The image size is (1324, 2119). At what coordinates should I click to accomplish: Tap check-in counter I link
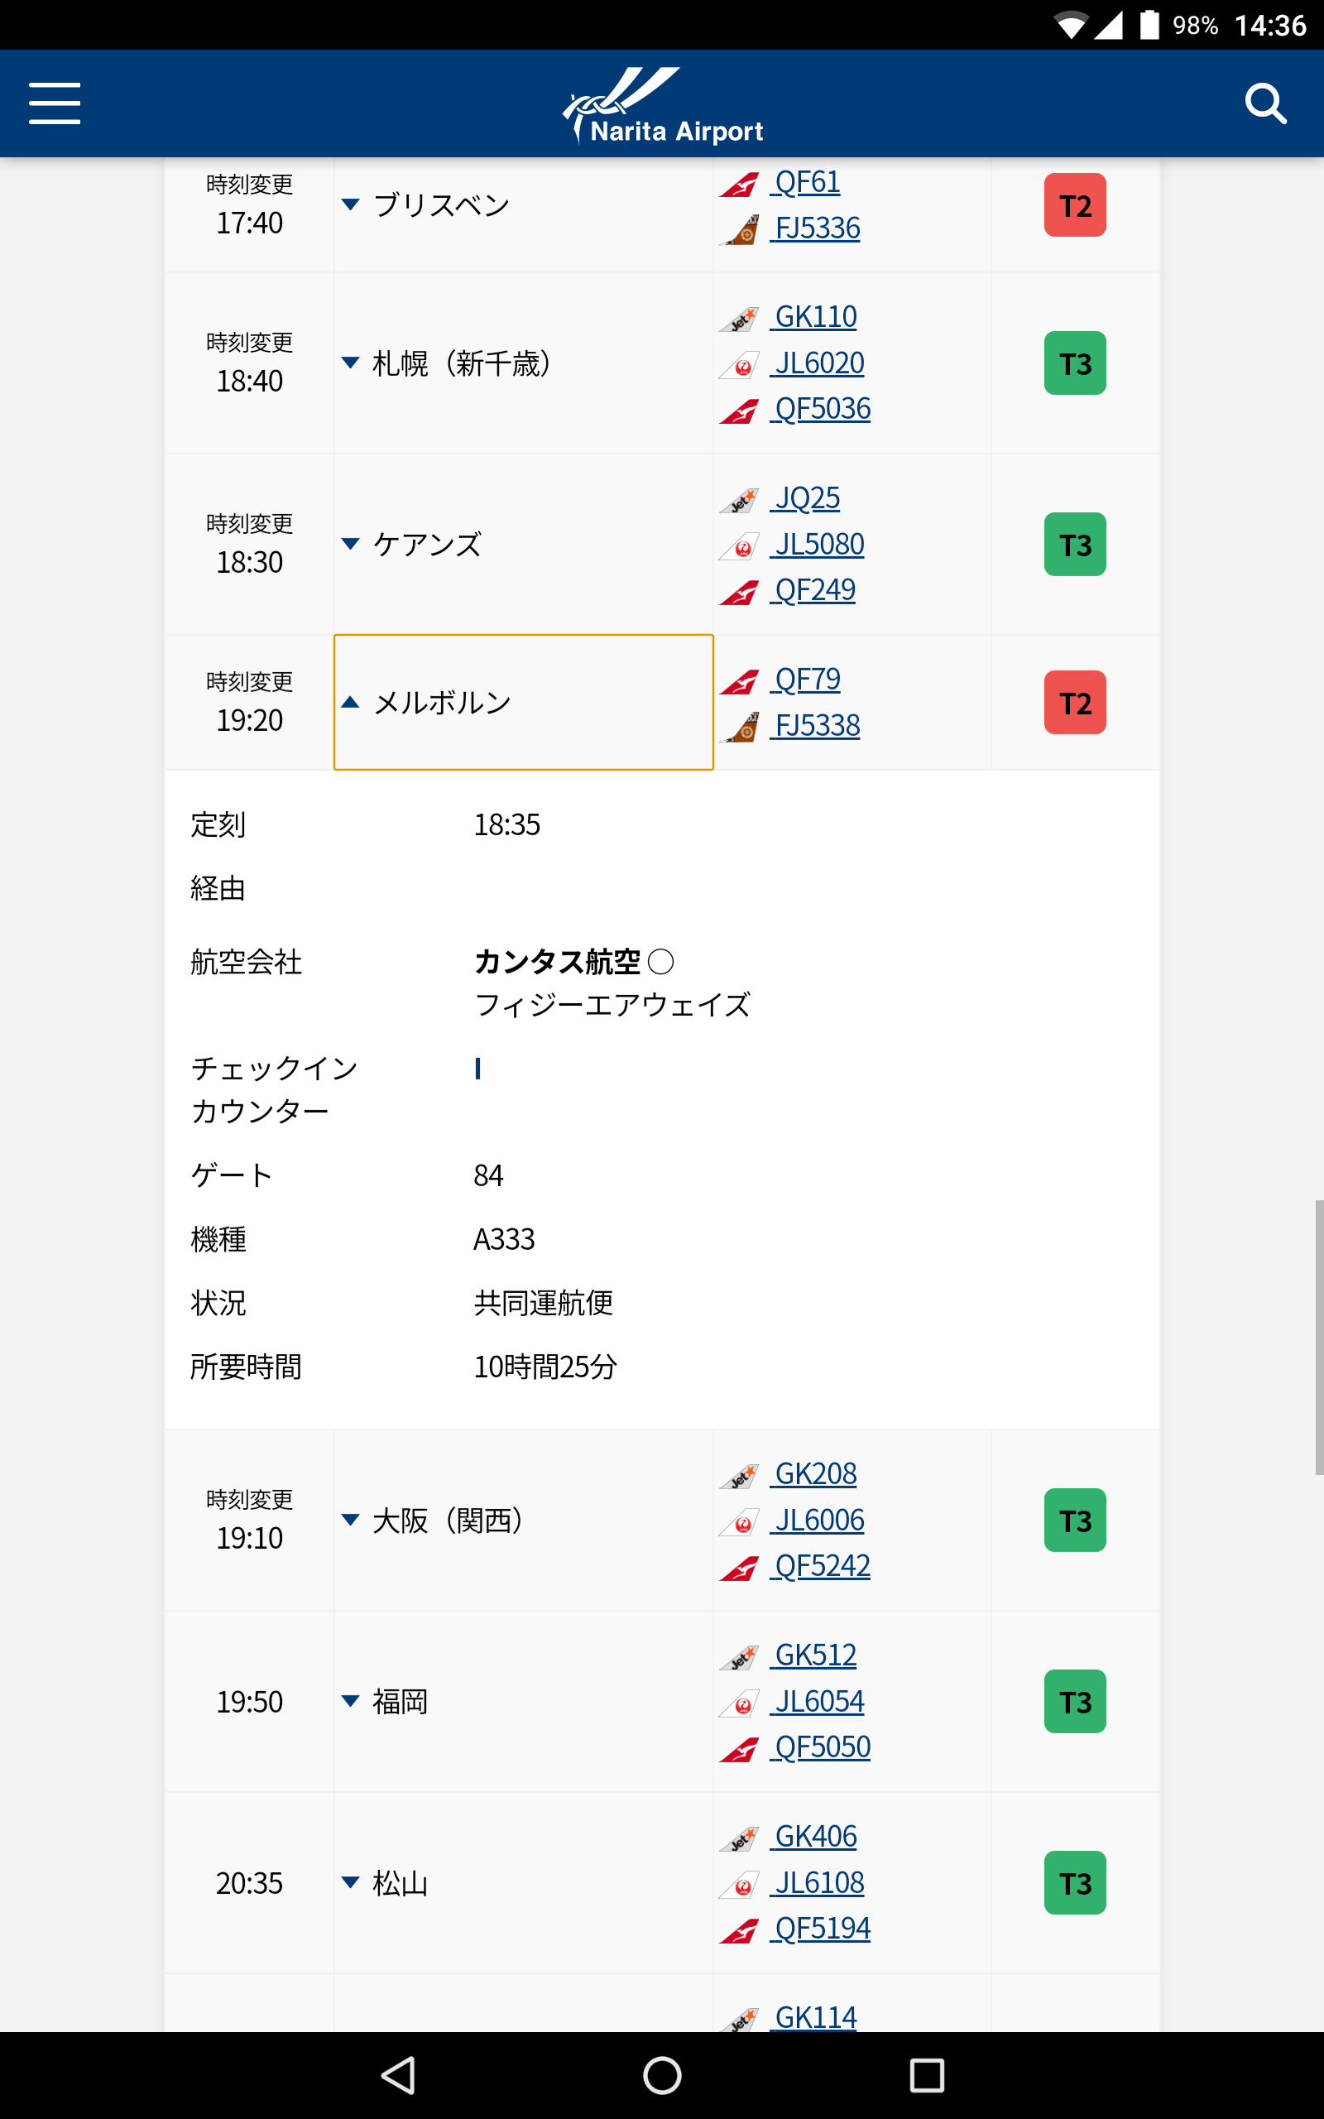pyautogui.click(x=478, y=1069)
